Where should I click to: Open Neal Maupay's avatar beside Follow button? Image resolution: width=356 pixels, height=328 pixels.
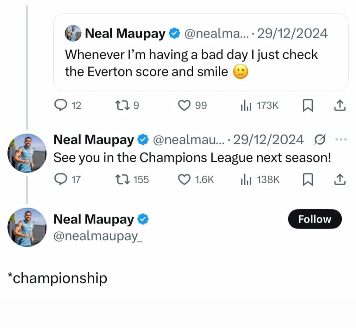coord(27,227)
